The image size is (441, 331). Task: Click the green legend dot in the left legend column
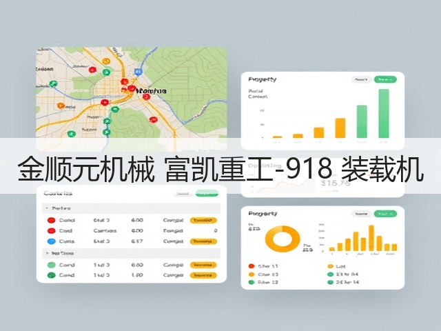click(252, 282)
